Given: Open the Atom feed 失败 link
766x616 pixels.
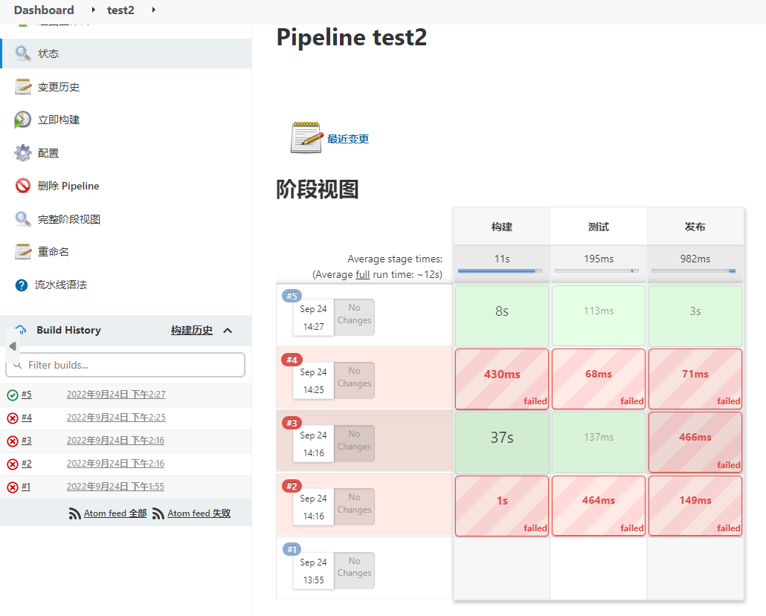Looking at the screenshot, I should click(x=199, y=513).
